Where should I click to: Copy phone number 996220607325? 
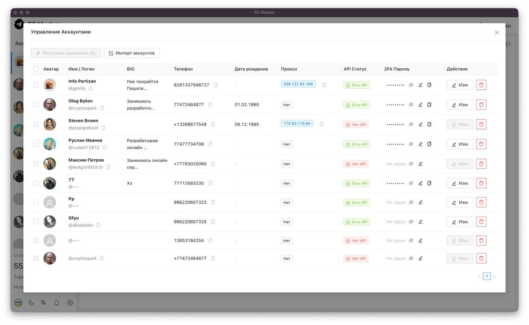tap(212, 222)
